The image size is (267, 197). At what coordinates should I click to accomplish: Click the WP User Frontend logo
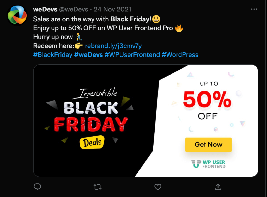[x=208, y=164]
